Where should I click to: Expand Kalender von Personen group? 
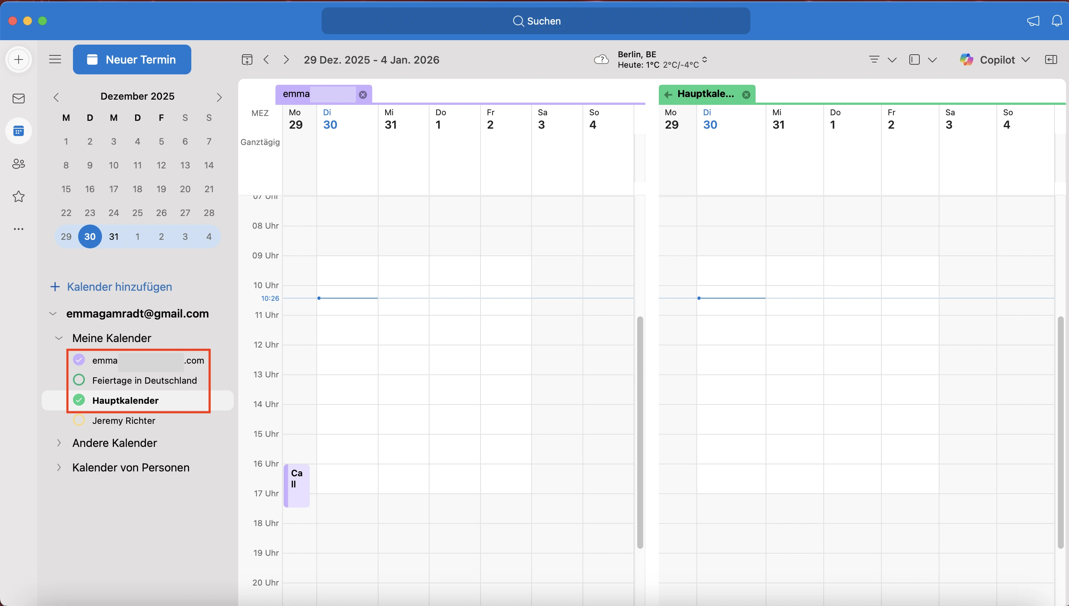click(59, 467)
